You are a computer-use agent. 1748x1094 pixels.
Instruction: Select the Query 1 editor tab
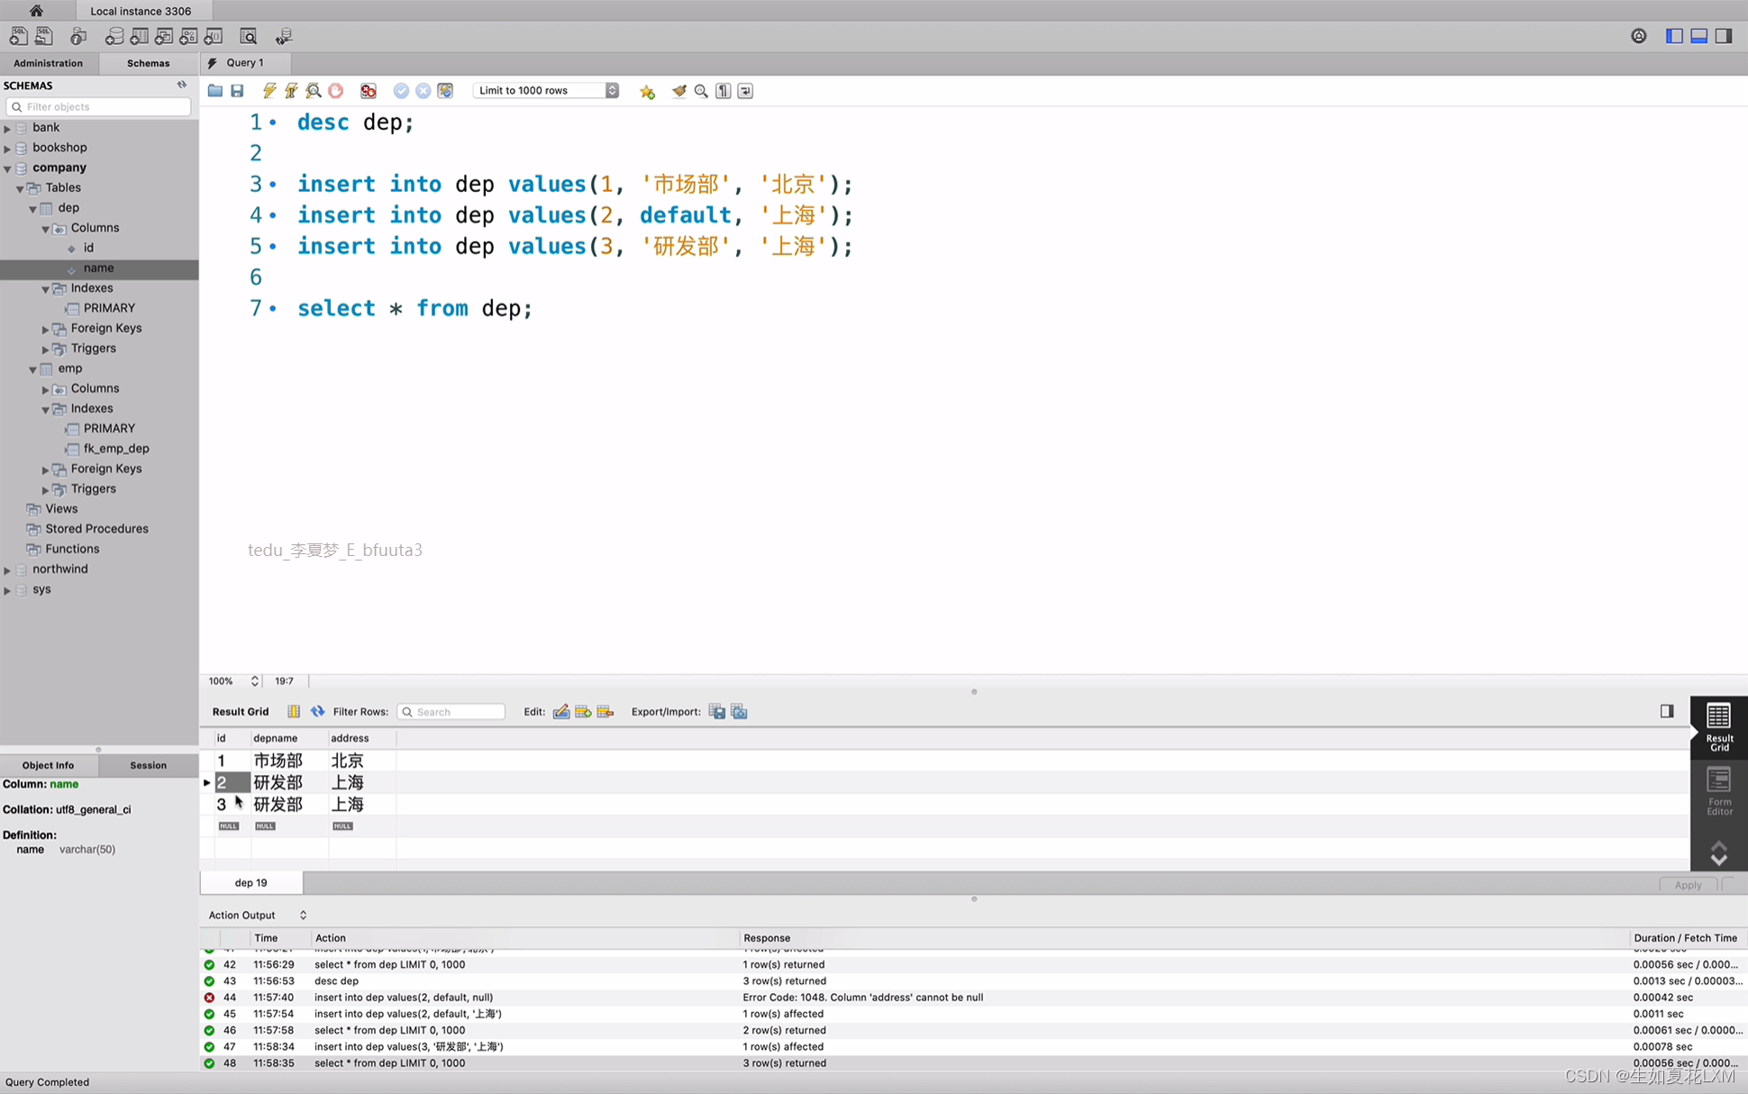[x=245, y=63]
